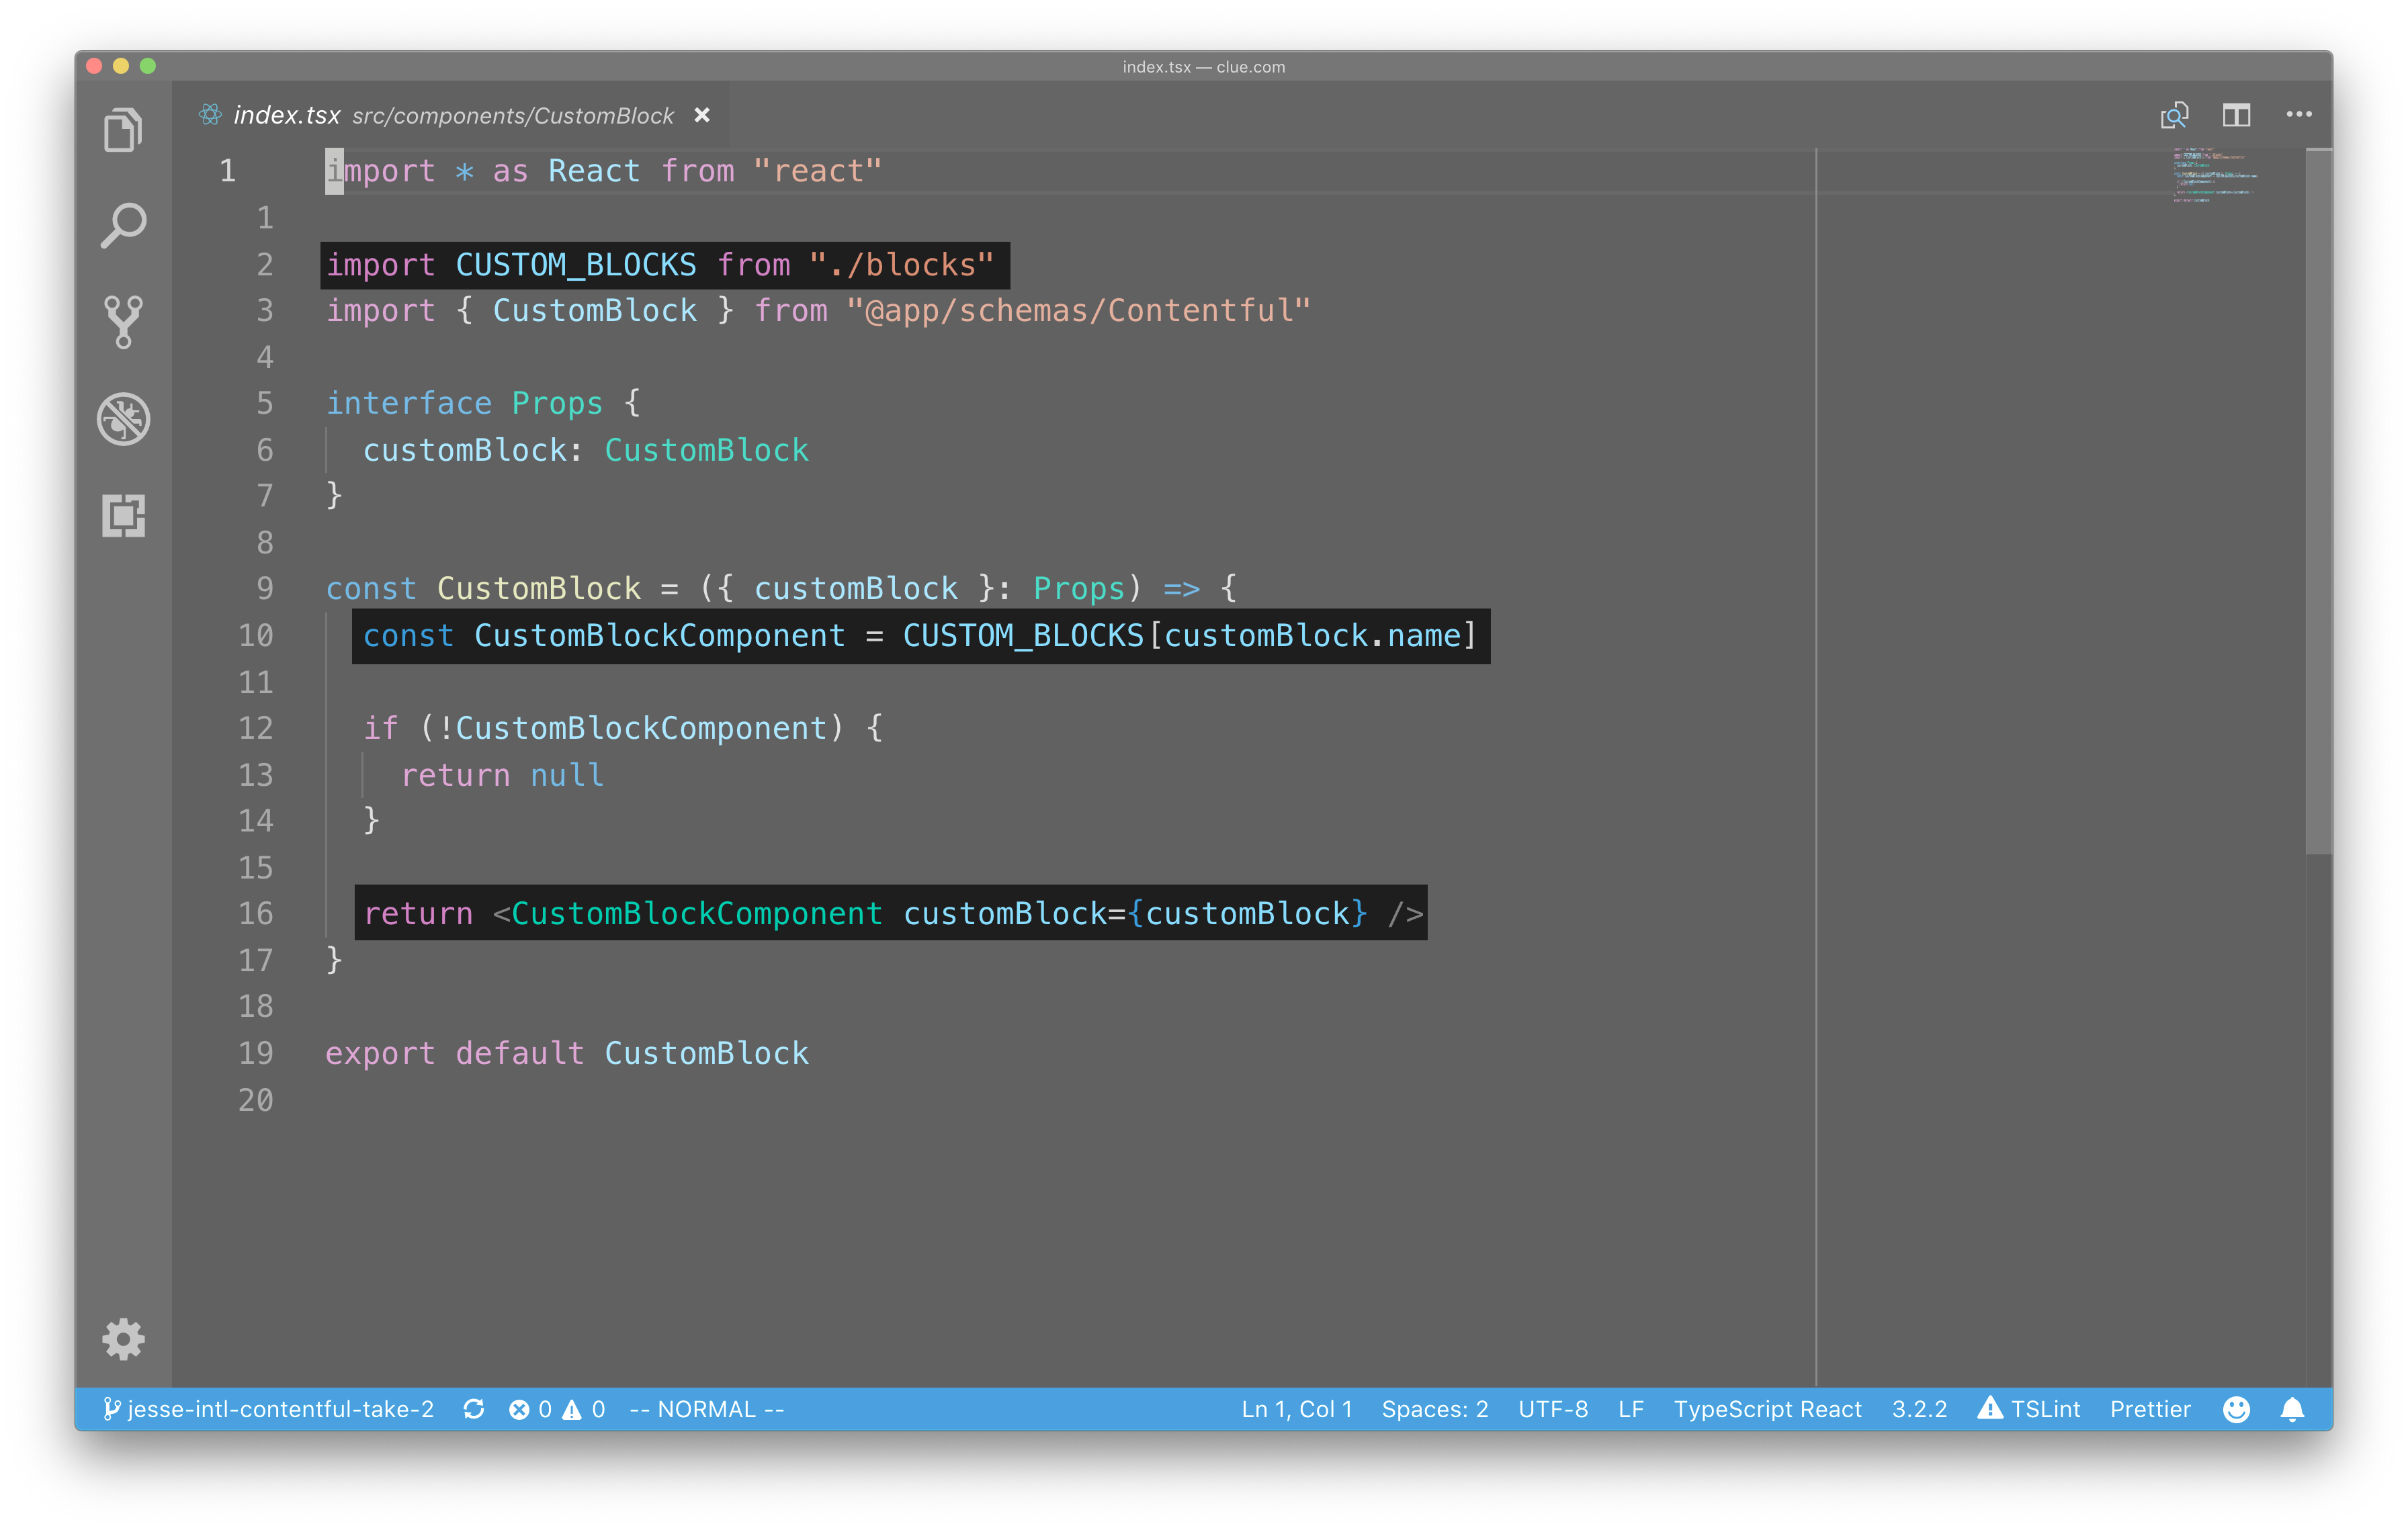Open the Manage gear menu

(x=123, y=1339)
